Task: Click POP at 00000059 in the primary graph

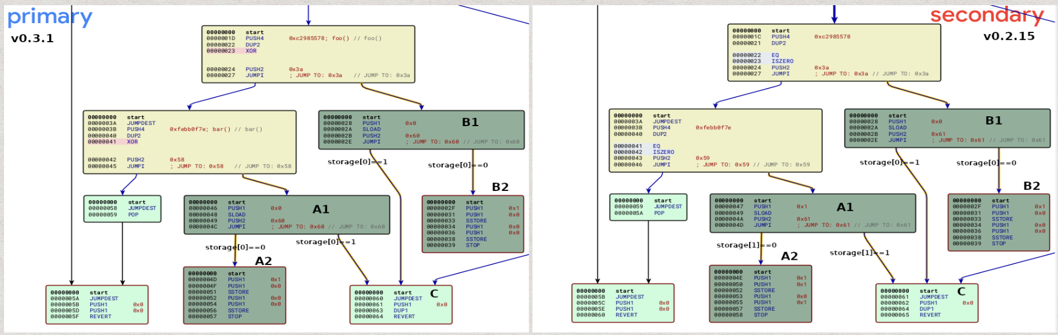Action: point(113,215)
